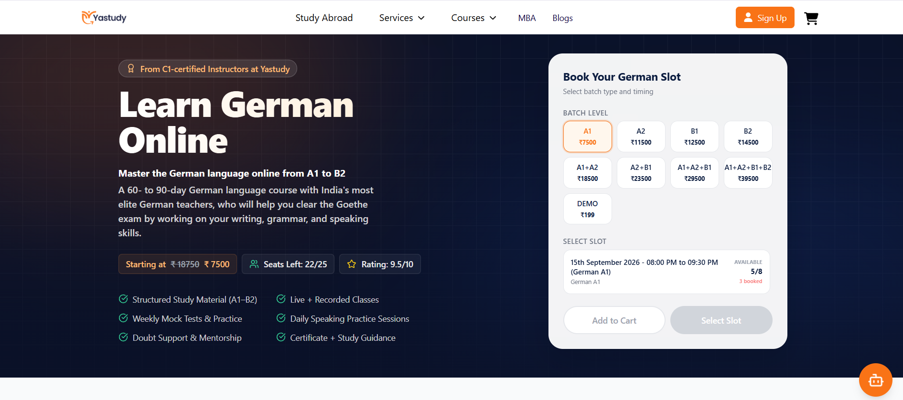Click the '3 booked' slot status text

[751, 281]
